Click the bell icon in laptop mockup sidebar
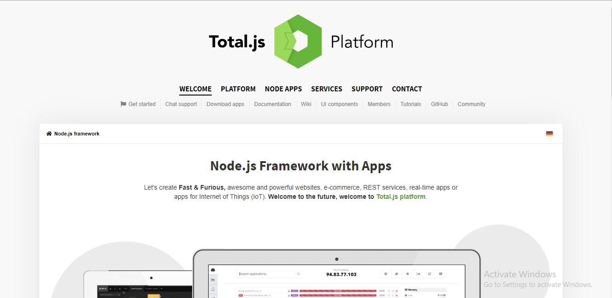 pos(213,289)
